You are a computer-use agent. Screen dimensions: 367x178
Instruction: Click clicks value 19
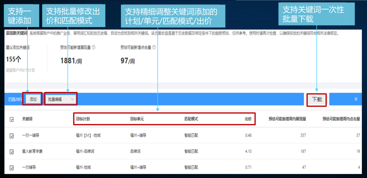[x=358, y=151]
